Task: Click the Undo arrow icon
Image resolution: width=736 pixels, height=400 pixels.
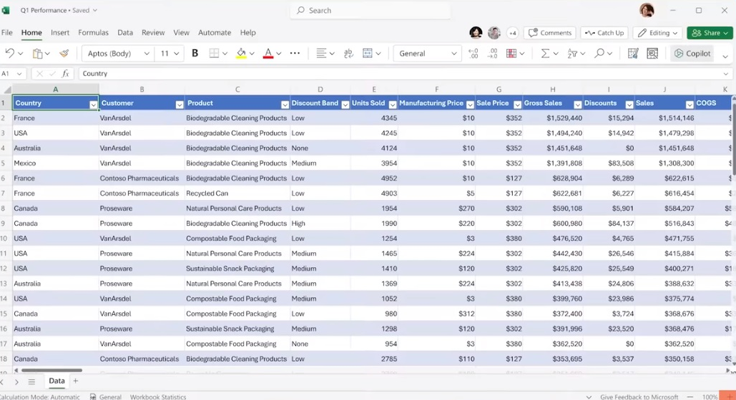Action: (9, 54)
